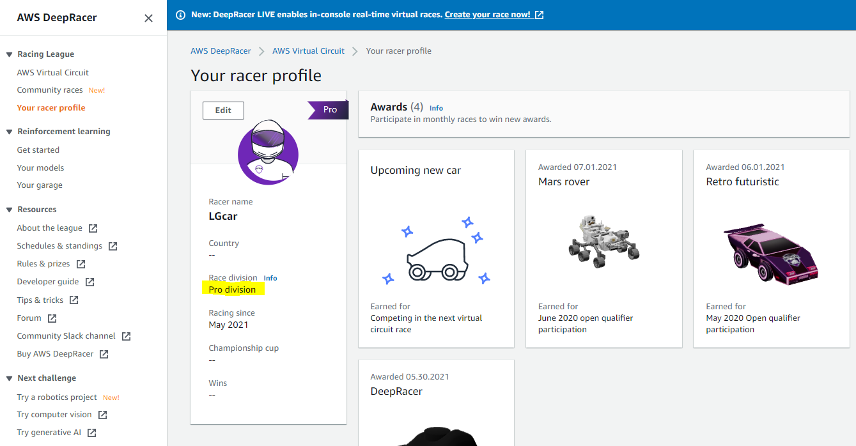856x446 pixels.
Task: Open Community races in sidebar
Action: click(50, 90)
